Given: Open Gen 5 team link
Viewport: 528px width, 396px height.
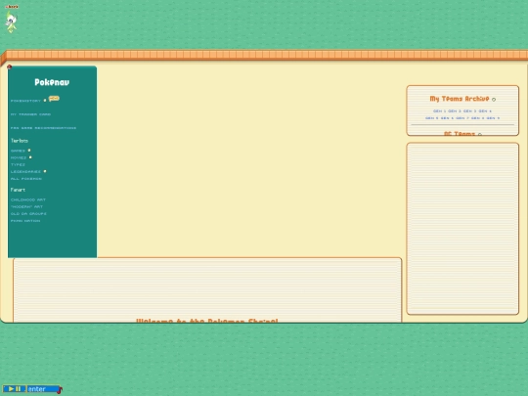Looking at the screenshot, I should 432,118.
